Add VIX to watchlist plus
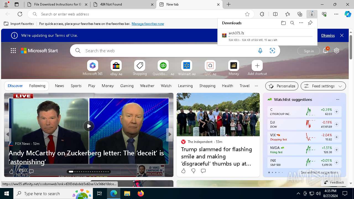 [x=337, y=137]
